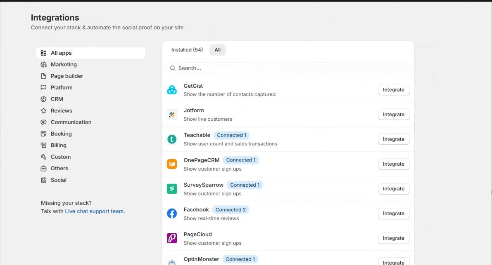Switch to the Installed (54) tab
Screen dimensions: 492x265
tap(187, 50)
